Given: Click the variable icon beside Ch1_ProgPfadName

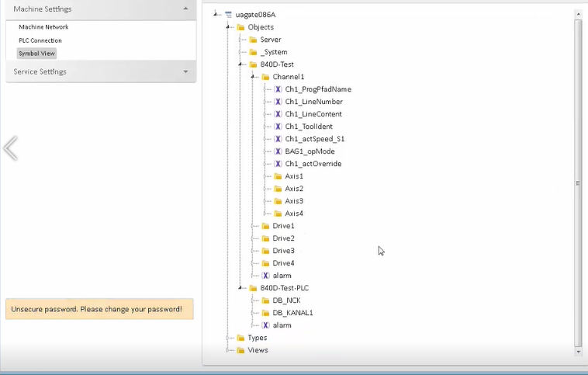Looking at the screenshot, I should [278, 89].
